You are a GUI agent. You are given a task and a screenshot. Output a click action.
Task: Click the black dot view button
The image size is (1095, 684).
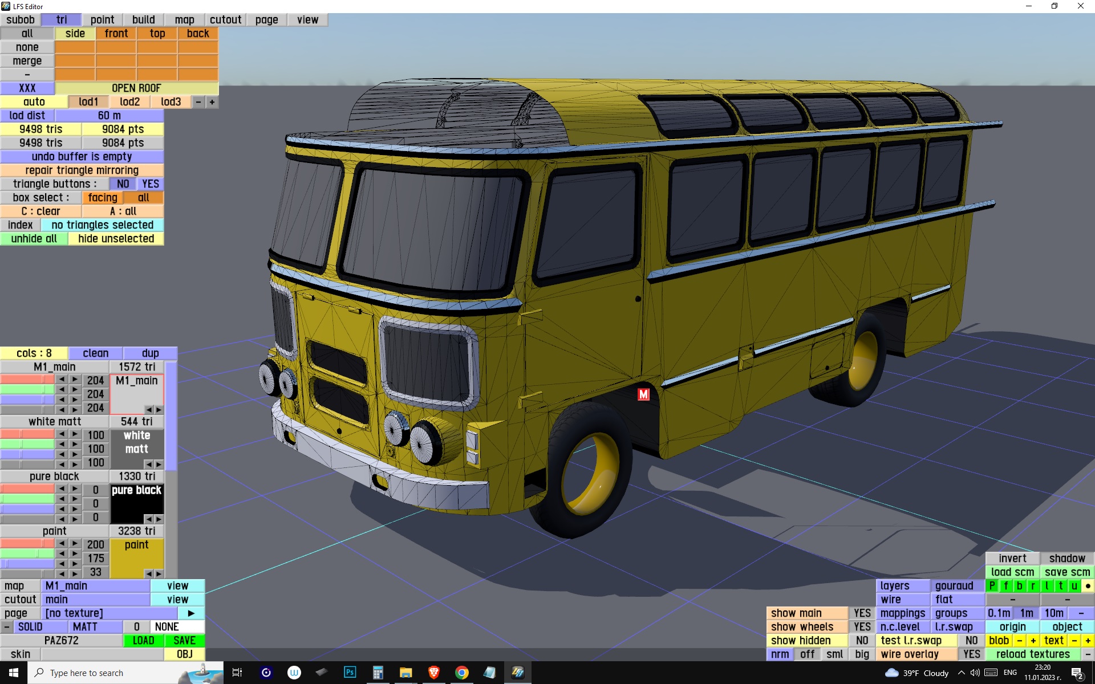tap(1088, 586)
